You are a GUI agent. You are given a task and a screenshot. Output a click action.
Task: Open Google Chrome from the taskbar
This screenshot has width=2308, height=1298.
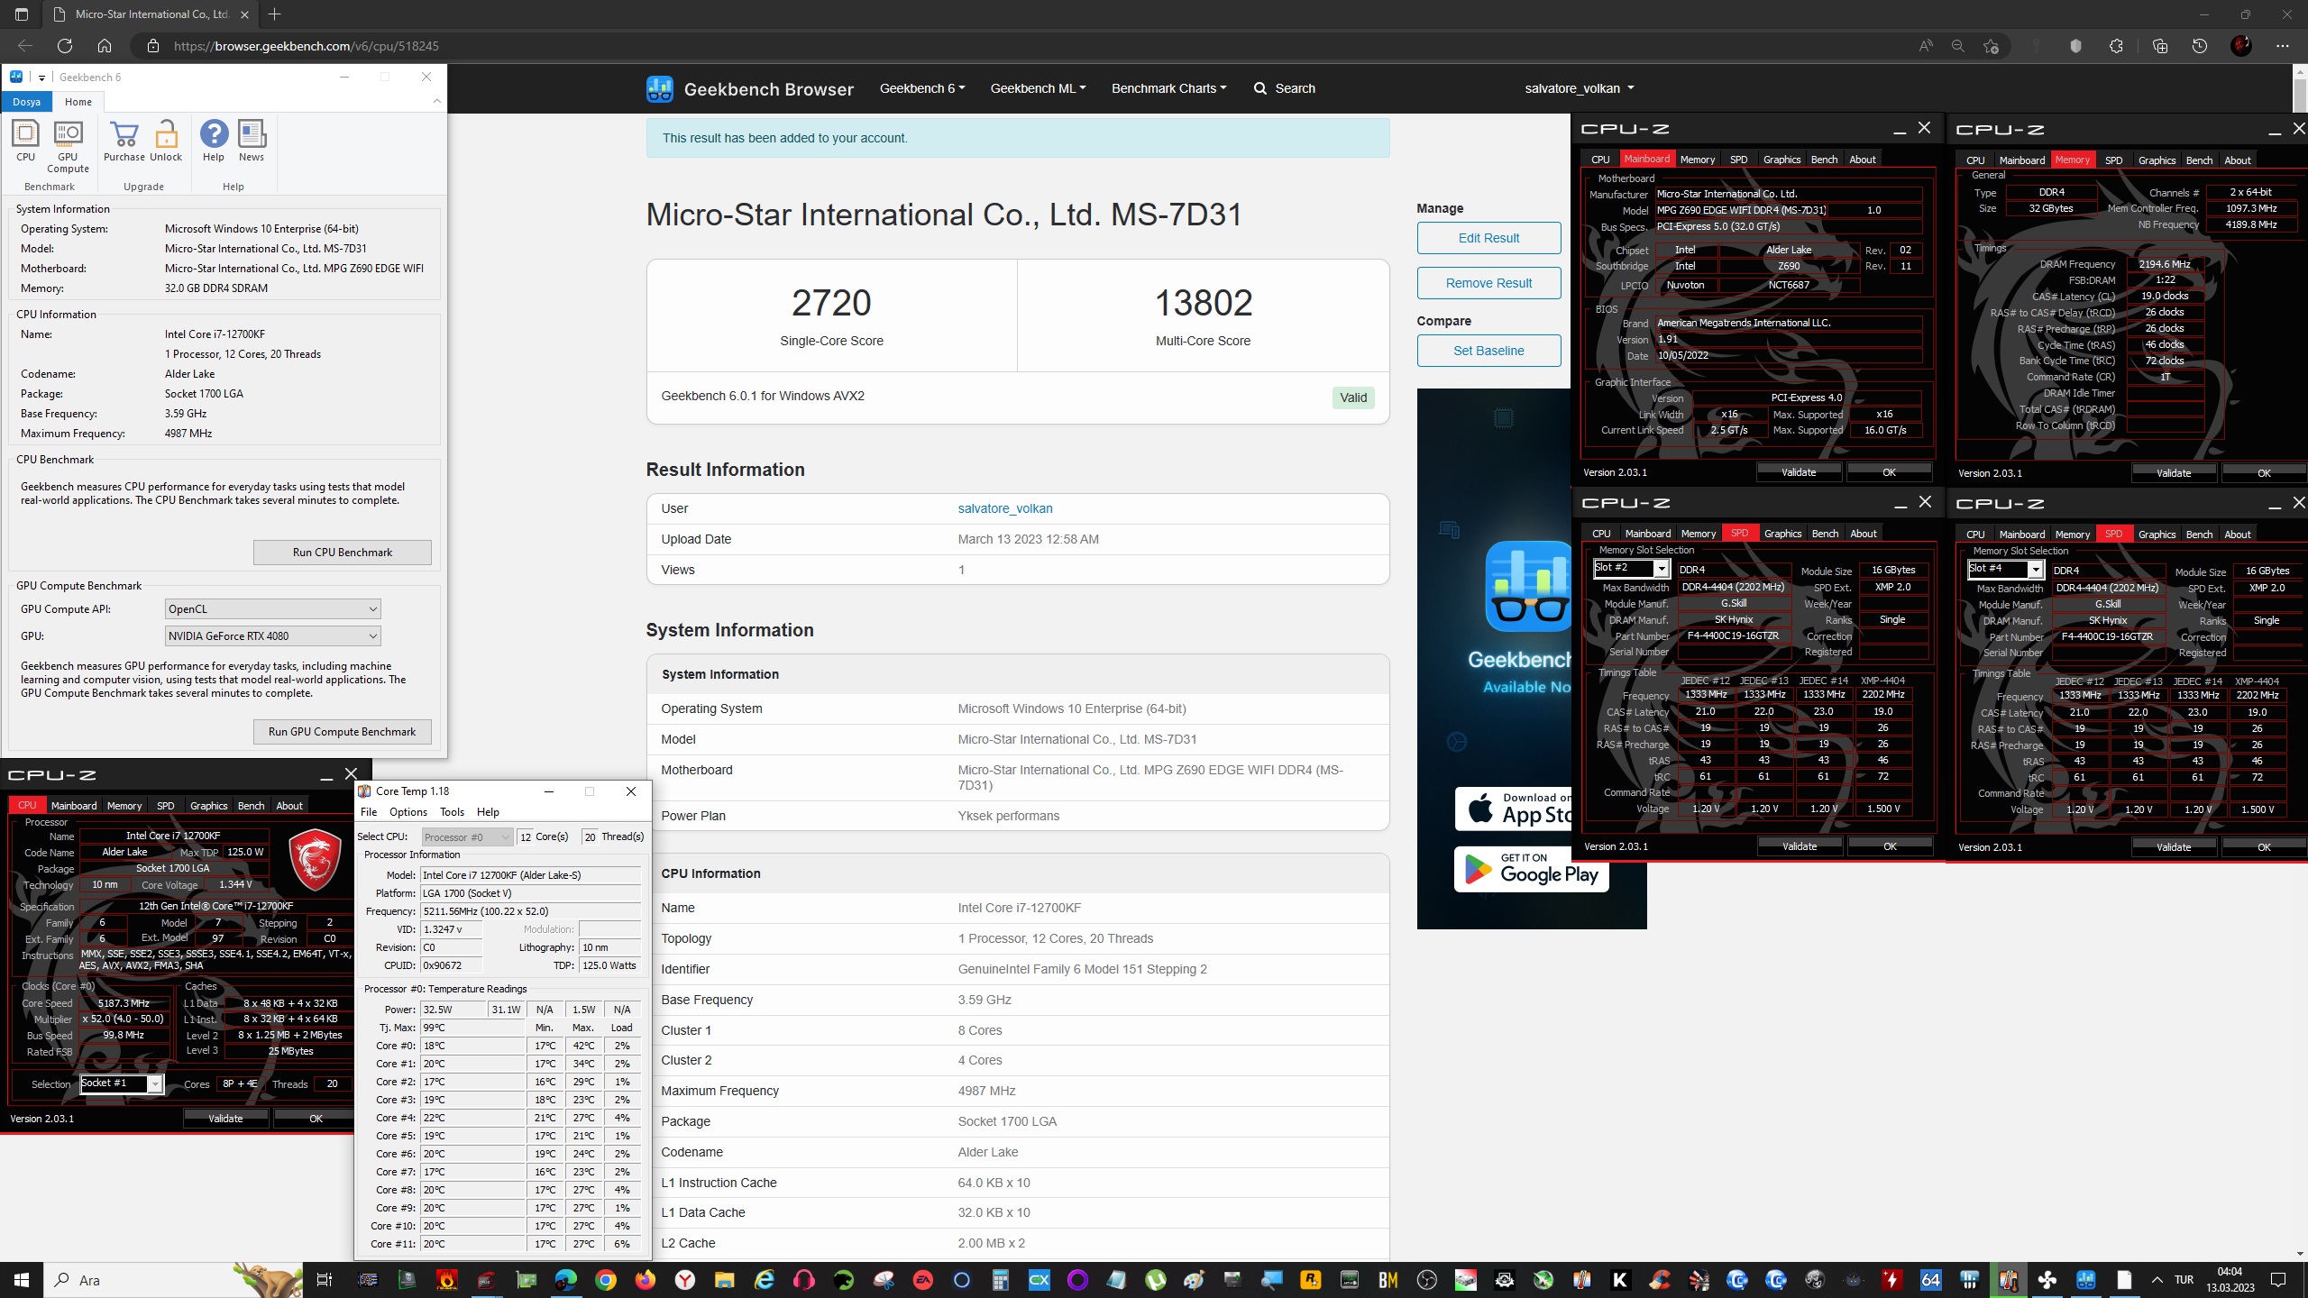(606, 1280)
